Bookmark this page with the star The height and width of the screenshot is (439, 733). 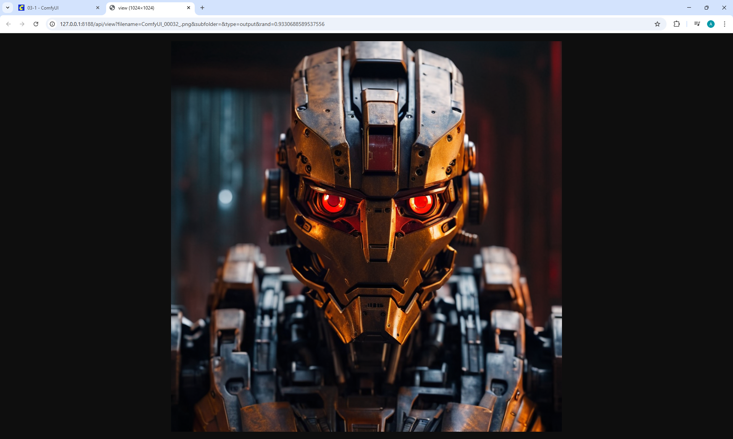[657, 24]
